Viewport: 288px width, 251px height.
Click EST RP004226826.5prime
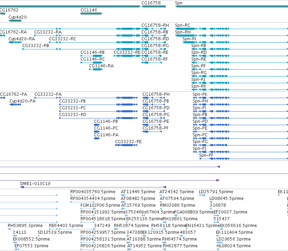coord(103,246)
